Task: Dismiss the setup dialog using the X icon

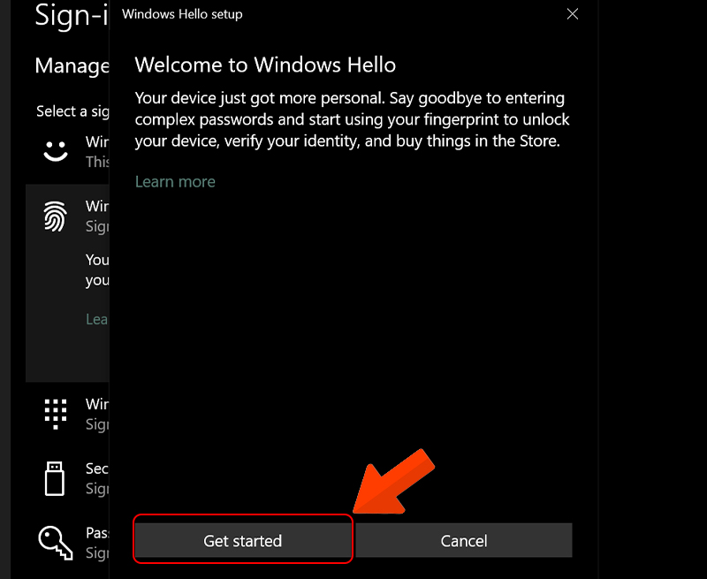Action: (572, 13)
